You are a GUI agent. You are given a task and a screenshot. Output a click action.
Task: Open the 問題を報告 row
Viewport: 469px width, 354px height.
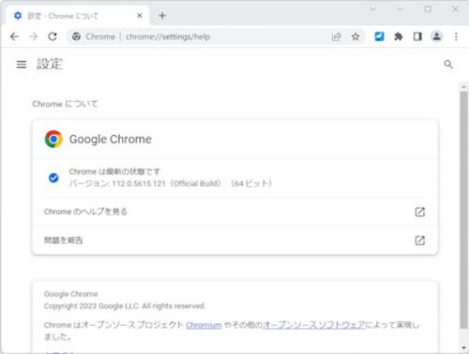[234, 241]
